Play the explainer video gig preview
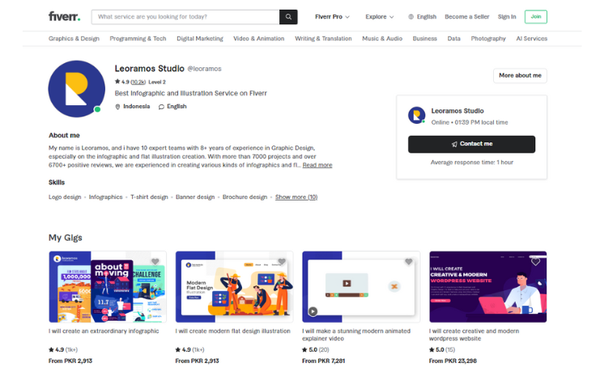604x376 pixels. pyautogui.click(x=313, y=311)
